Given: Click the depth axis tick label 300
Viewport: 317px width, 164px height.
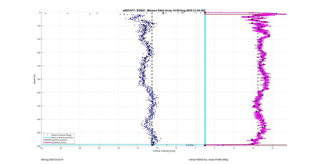Looking at the screenshot, I should (39, 52).
